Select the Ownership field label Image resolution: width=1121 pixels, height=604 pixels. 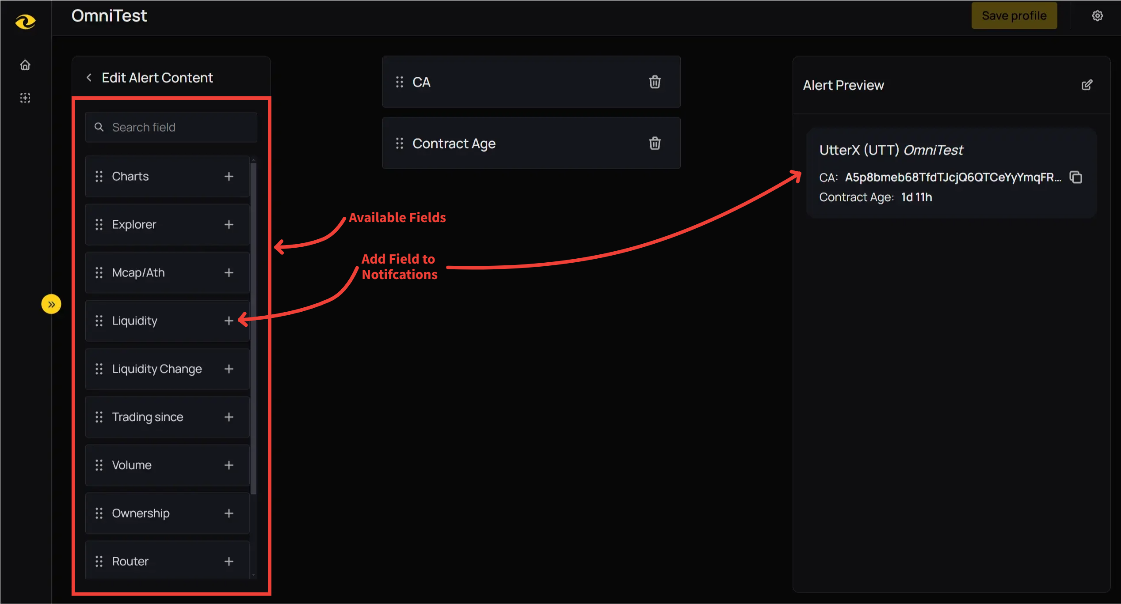tap(141, 513)
